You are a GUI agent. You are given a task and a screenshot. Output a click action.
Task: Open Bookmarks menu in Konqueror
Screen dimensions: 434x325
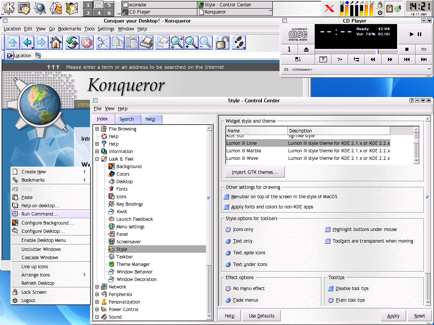tap(69, 29)
